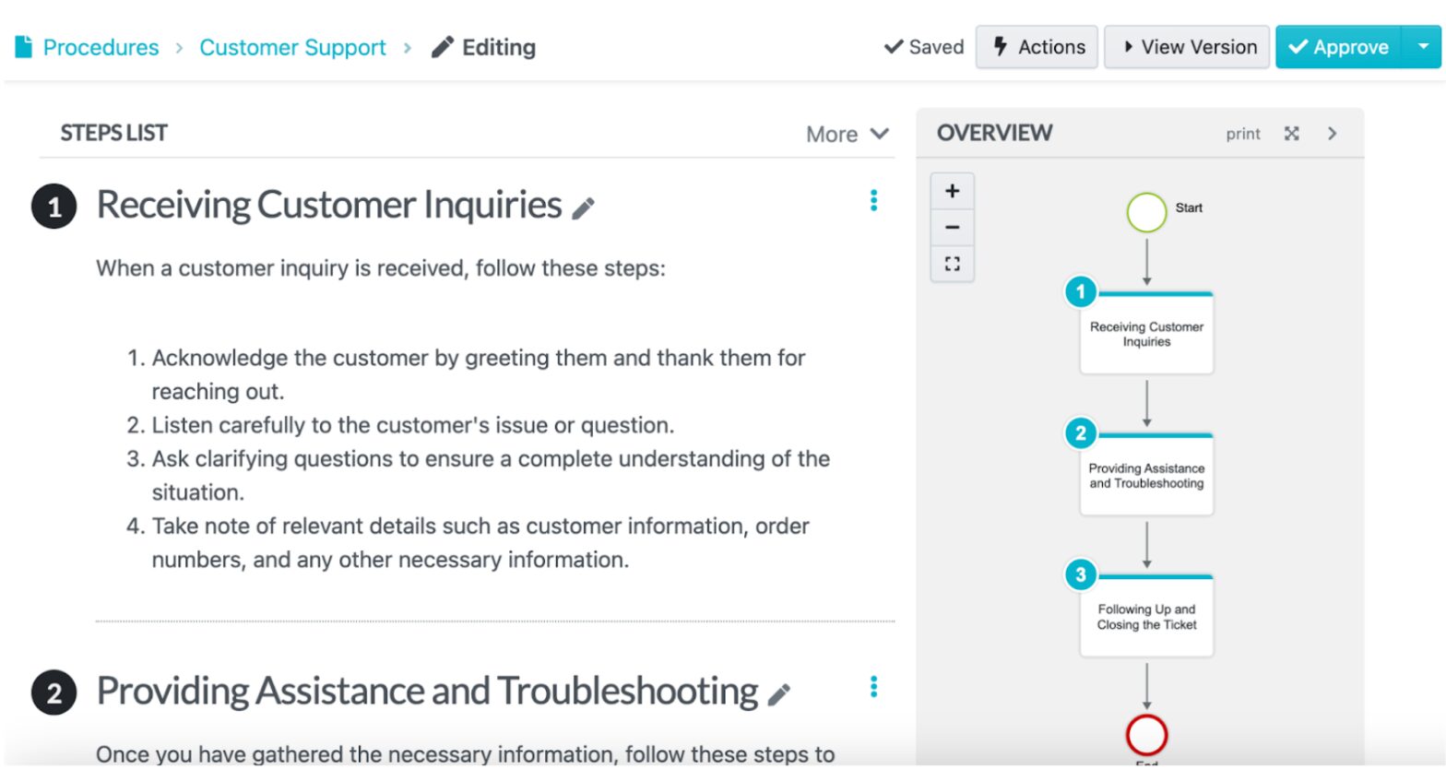Screen dimensions: 1446x769
Task: Click the flowchart badge number 1
Action: click(1081, 291)
